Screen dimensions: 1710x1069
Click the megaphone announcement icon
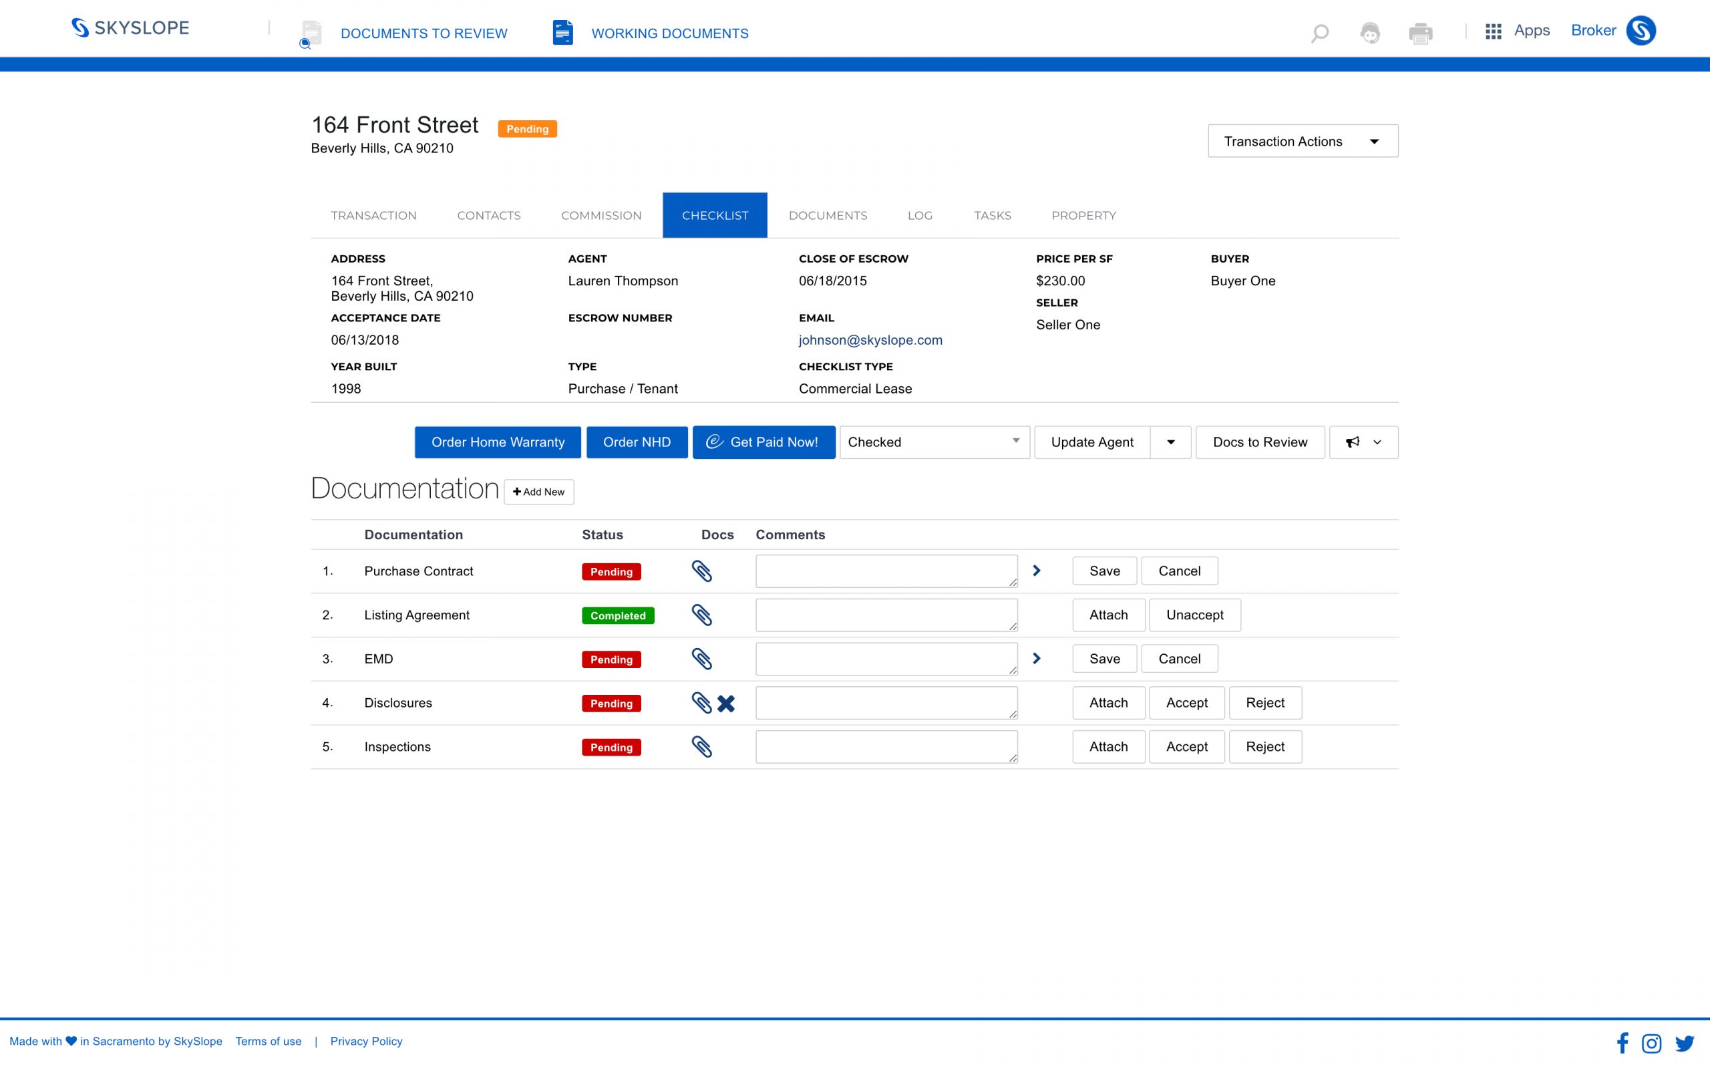pyautogui.click(x=1352, y=442)
